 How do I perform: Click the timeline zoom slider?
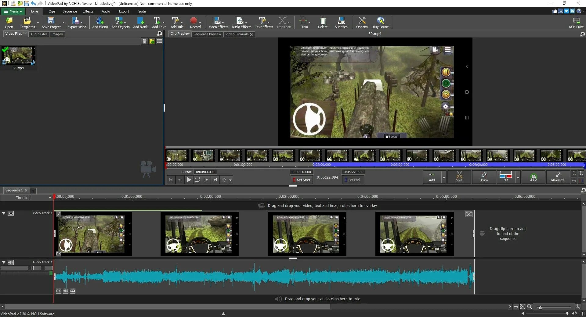tap(541, 308)
